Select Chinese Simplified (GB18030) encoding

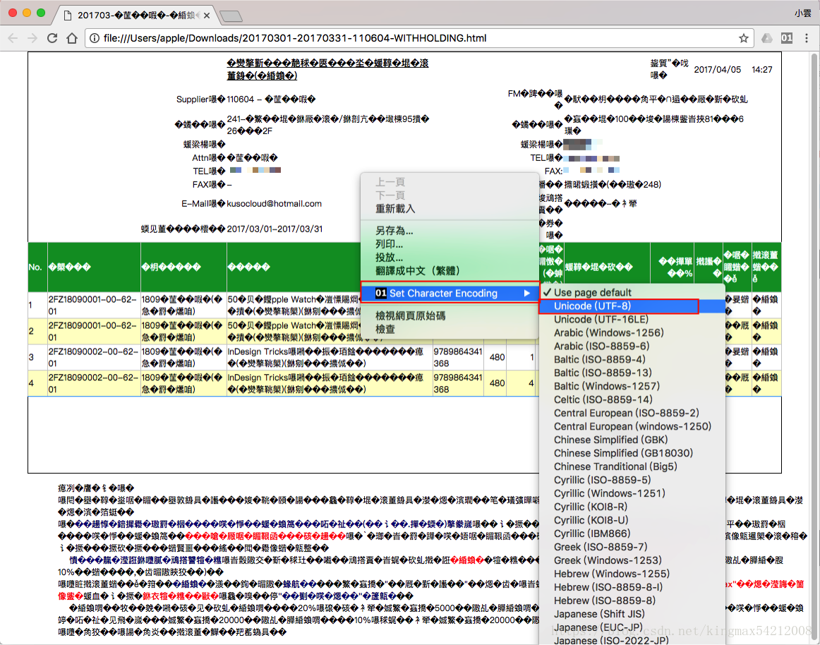tap(632, 453)
